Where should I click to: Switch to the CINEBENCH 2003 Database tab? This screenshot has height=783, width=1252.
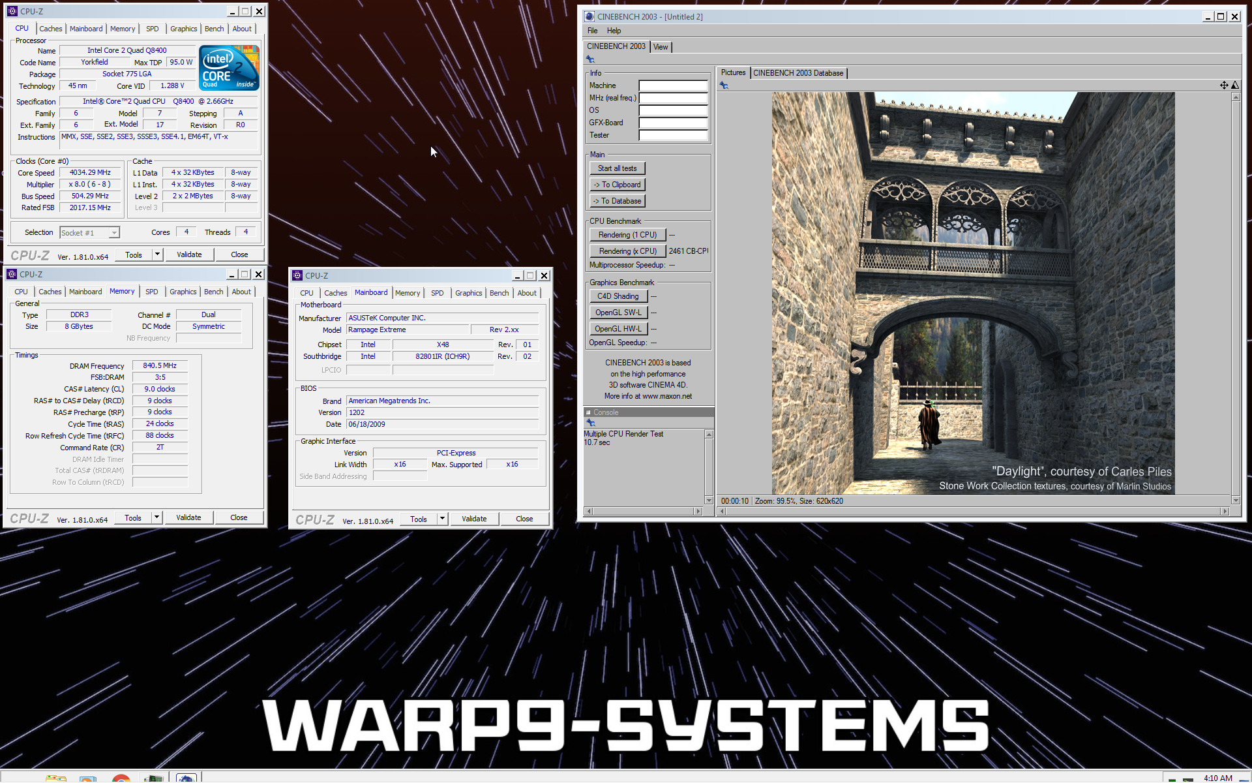pyautogui.click(x=798, y=73)
